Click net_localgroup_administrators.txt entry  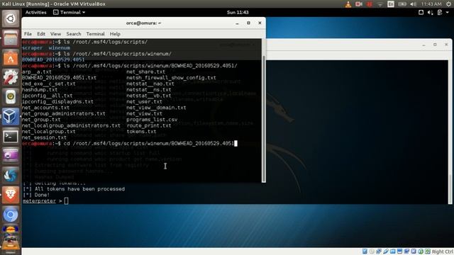pyautogui.click(x=71, y=125)
